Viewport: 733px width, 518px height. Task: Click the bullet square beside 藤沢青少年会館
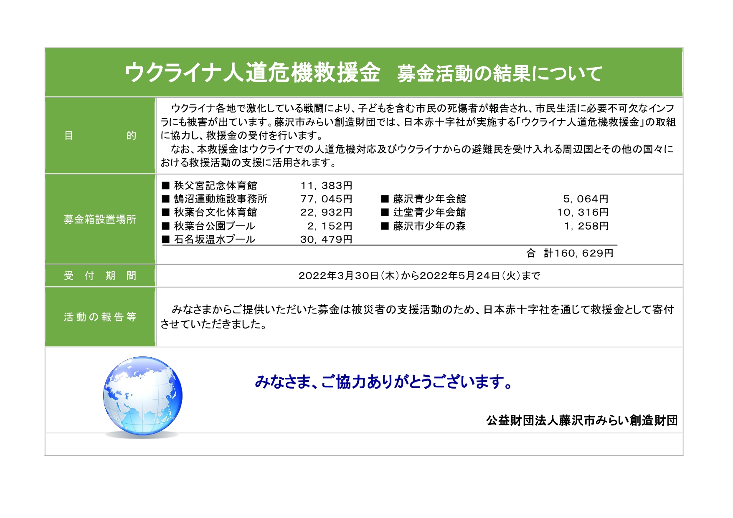pyautogui.click(x=385, y=199)
